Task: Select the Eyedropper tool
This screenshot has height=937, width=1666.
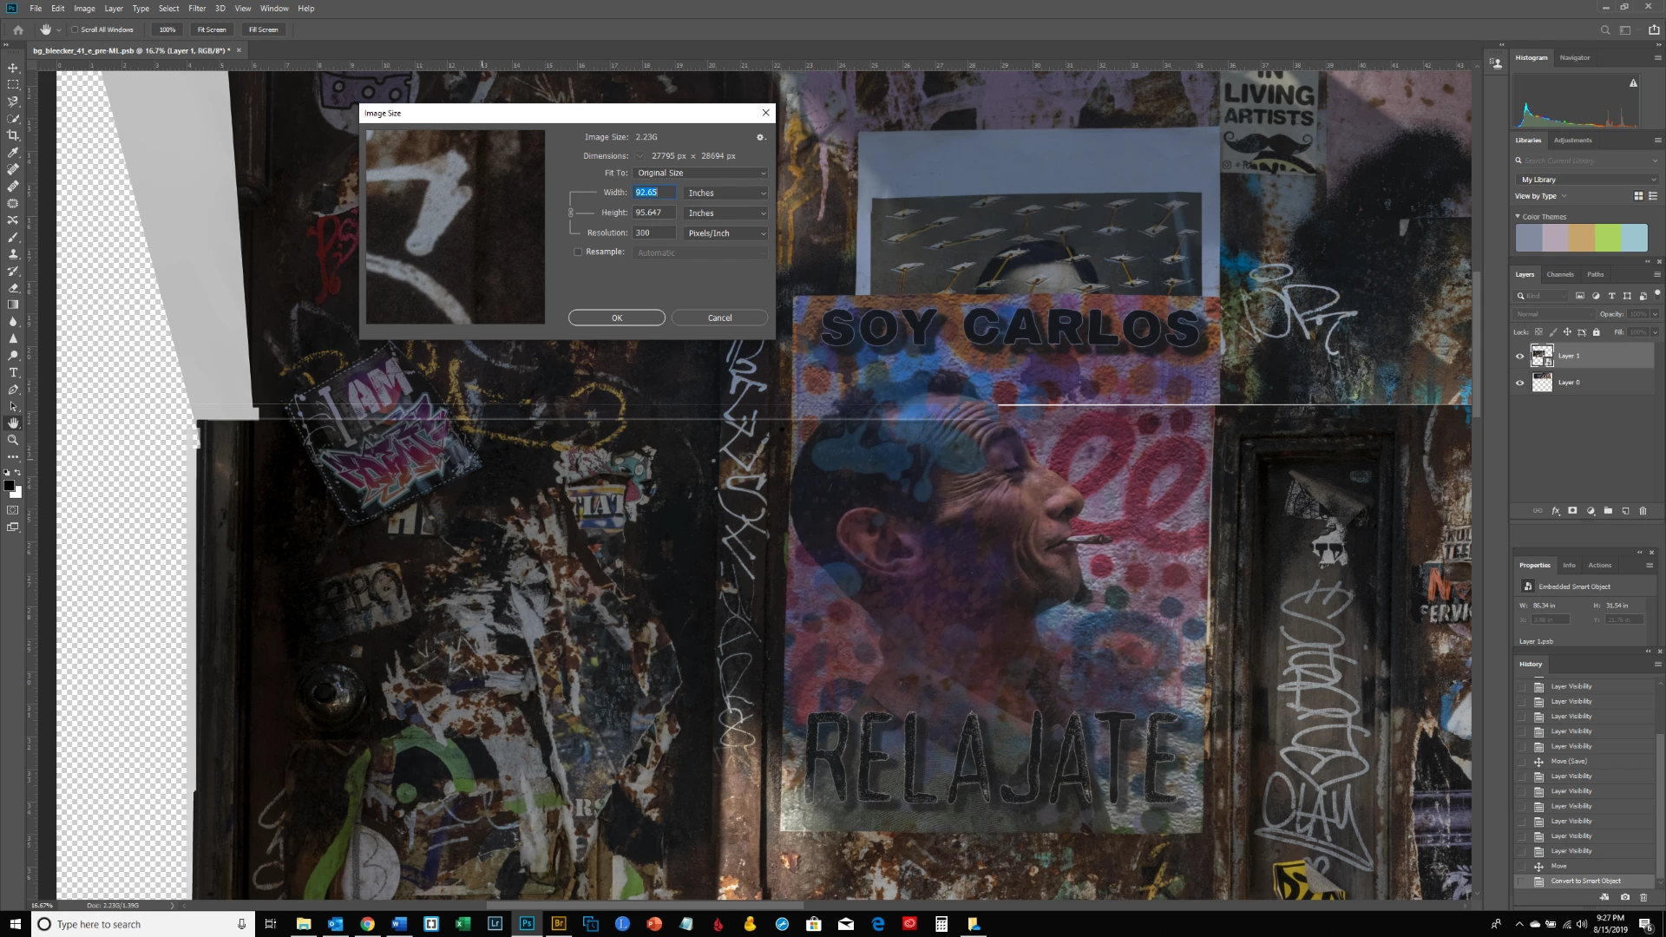Action: [13, 153]
